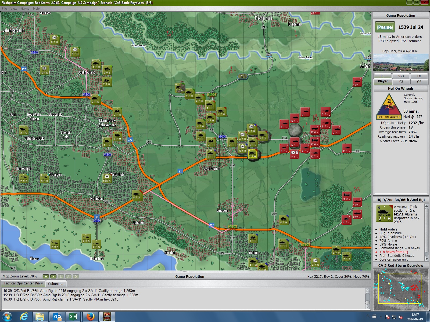Select the HQ B/4th 3 T S counter
This screenshot has height=322, width=430.
coord(242,148)
